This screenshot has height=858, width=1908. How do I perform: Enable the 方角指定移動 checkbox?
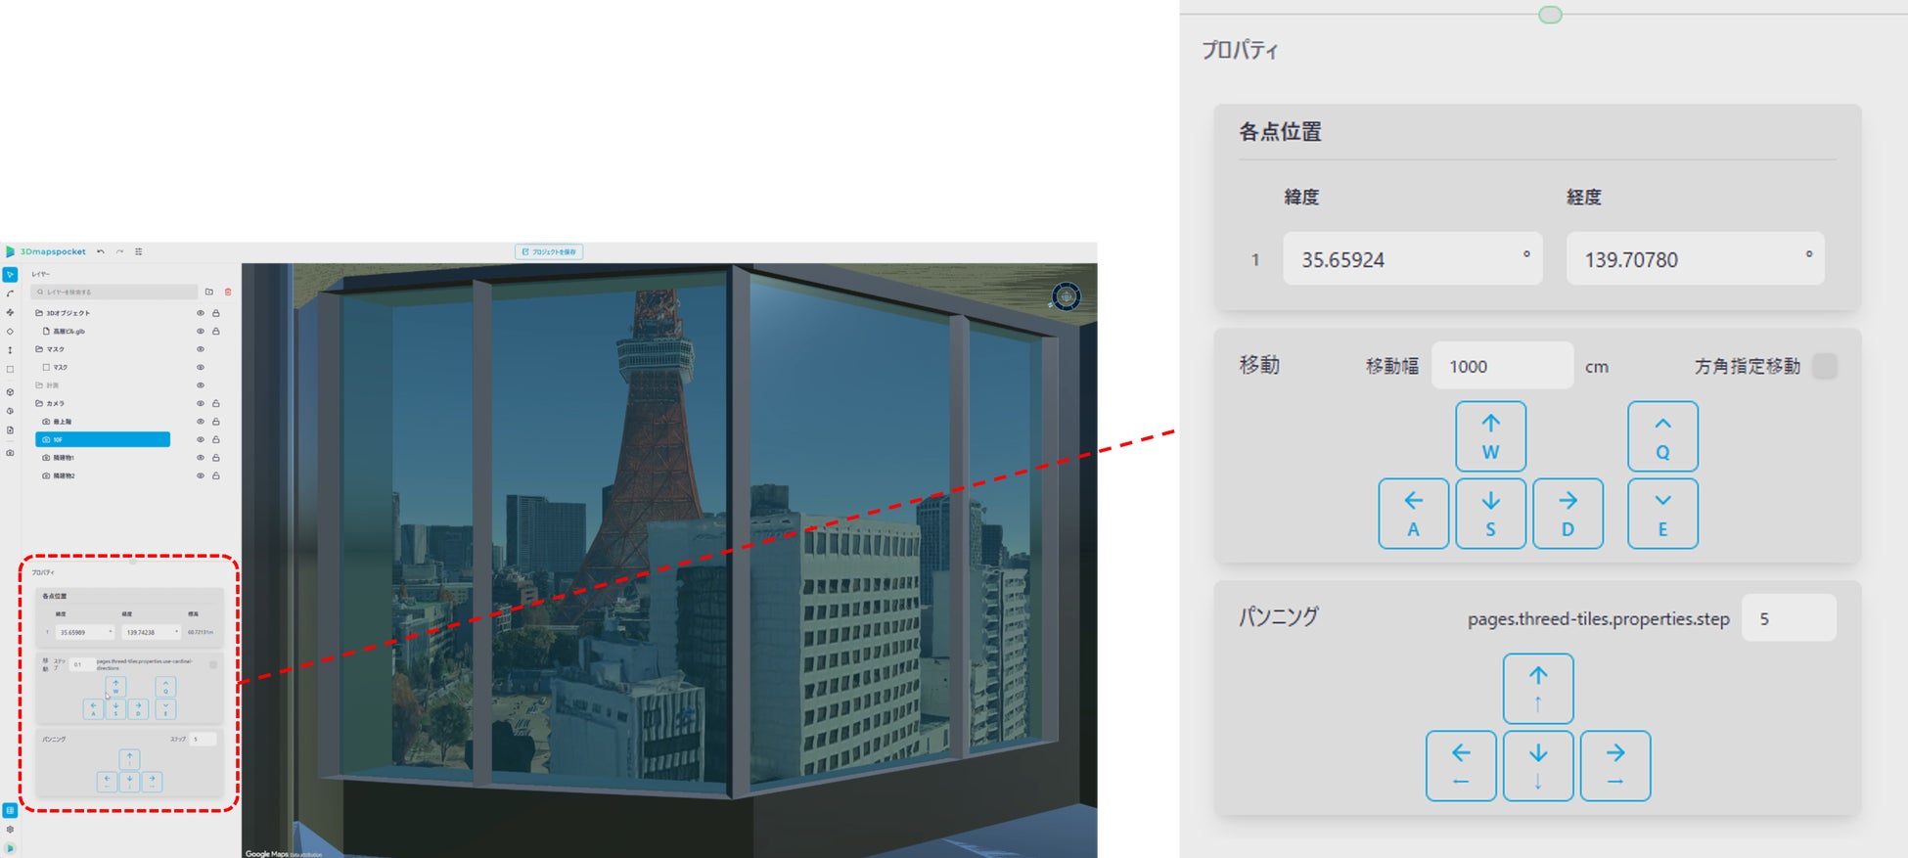tap(1825, 366)
